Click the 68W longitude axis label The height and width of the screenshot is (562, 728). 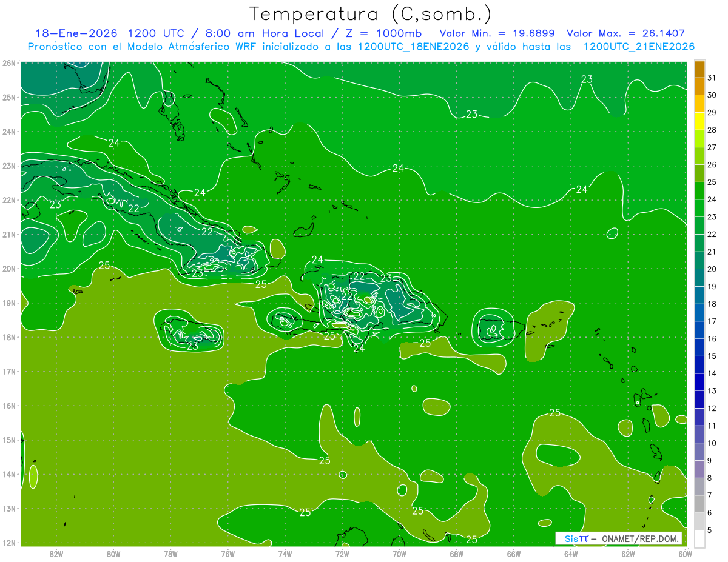click(456, 554)
